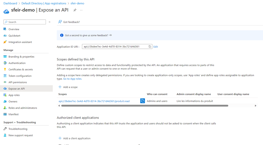
Task: Go to Default Directory App registrations breadcrumb
Action: (x=44, y=3)
